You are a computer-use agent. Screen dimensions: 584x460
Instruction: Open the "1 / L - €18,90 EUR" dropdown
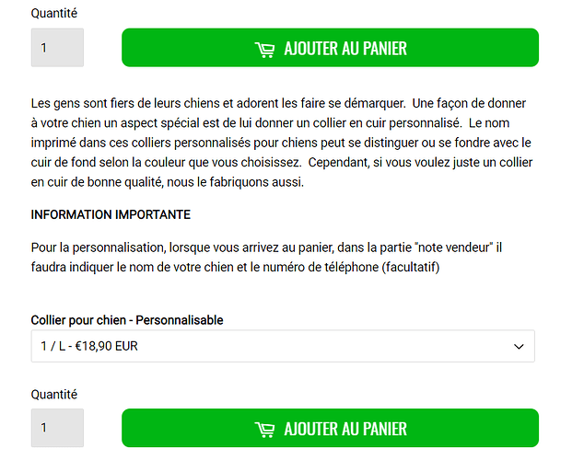[x=282, y=347]
